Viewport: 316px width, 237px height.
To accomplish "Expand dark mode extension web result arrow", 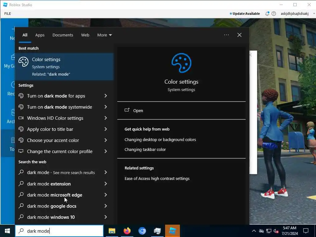I will [x=106, y=184].
